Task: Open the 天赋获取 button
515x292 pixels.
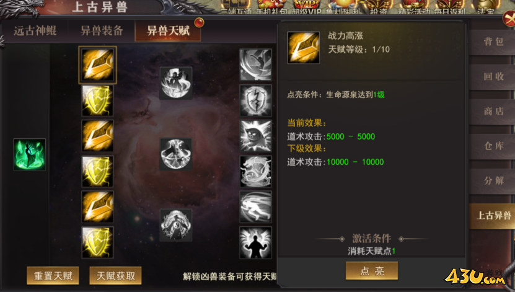Action: 115,276
